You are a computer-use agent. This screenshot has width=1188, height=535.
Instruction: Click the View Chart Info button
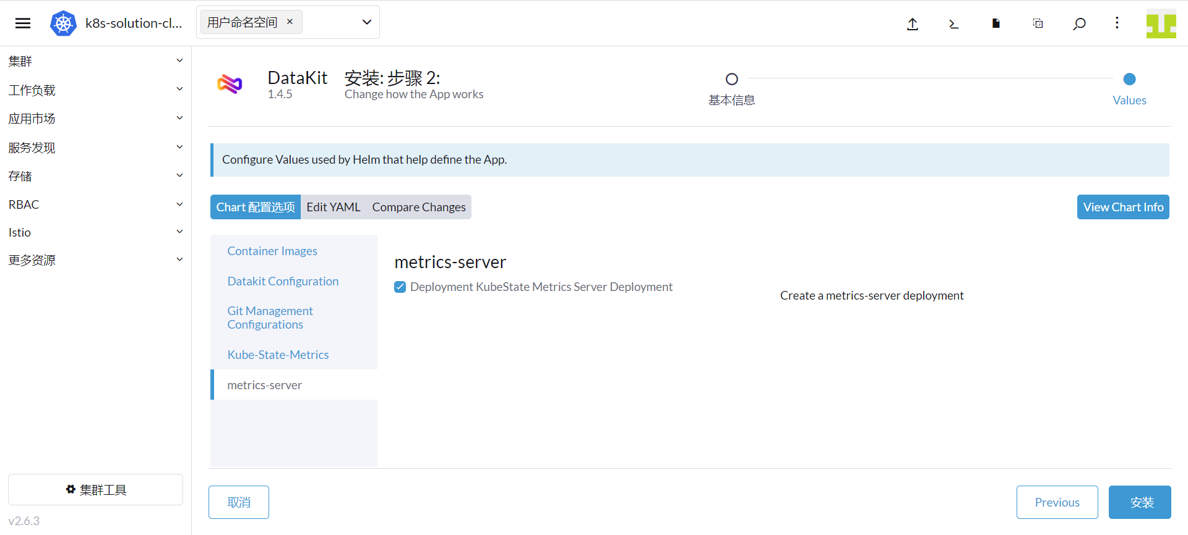tap(1123, 207)
